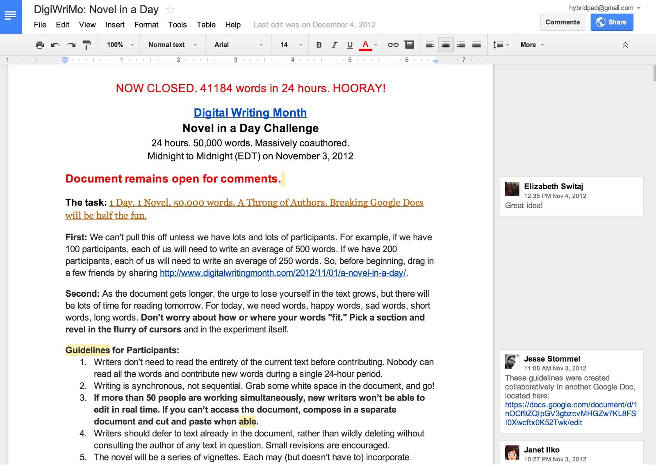This screenshot has width=656, height=465.
Task: Click the Comments button
Action: tap(563, 22)
